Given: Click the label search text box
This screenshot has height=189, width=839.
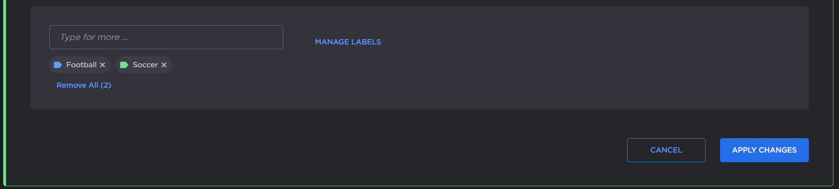Looking at the screenshot, I should click(166, 37).
